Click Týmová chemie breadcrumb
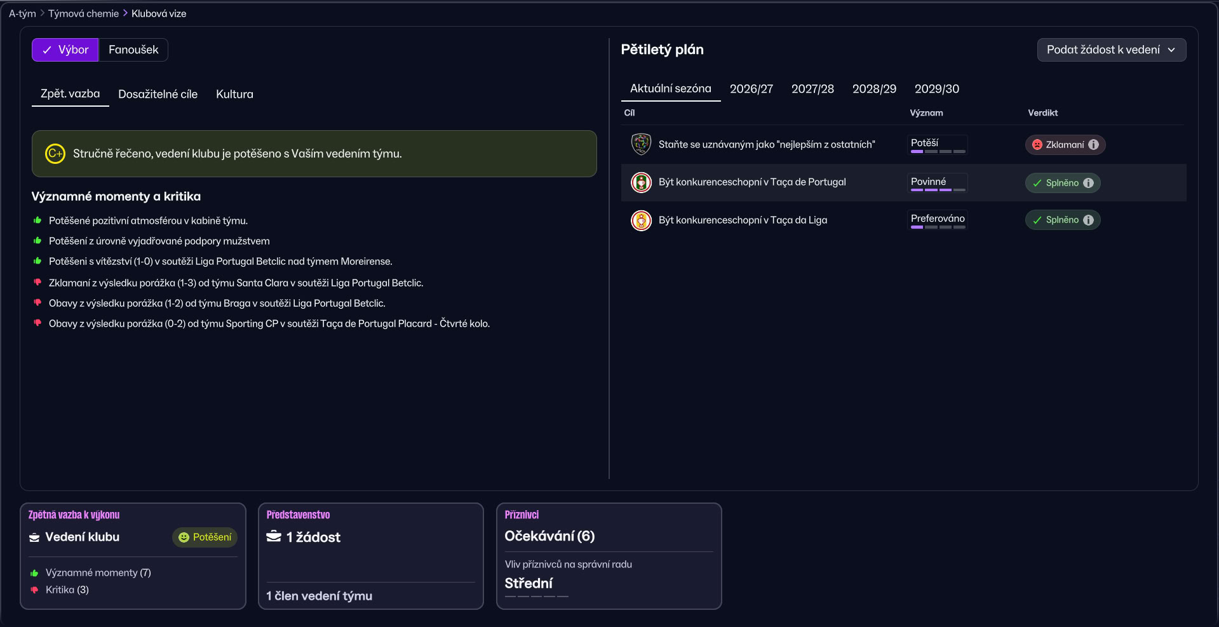Image resolution: width=1219 pixels, height=627 pixels. point(83,13)
